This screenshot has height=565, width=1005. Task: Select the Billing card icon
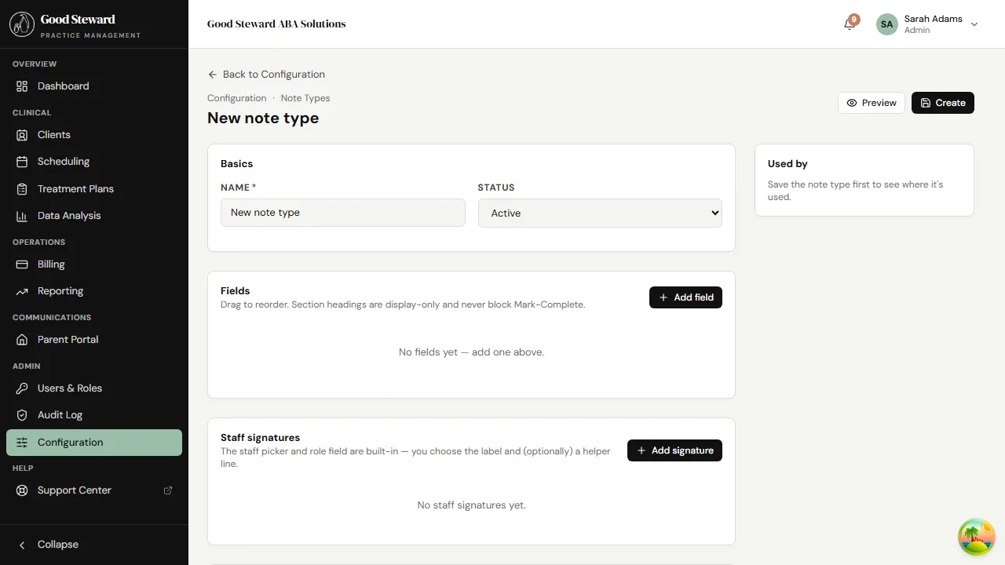tap(24, 264)
